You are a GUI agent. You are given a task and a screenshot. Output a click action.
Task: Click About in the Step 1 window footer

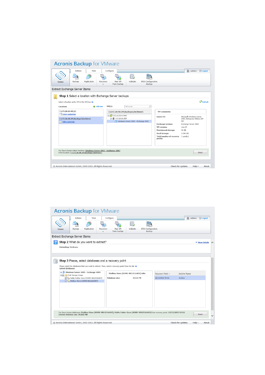point(206,166)
